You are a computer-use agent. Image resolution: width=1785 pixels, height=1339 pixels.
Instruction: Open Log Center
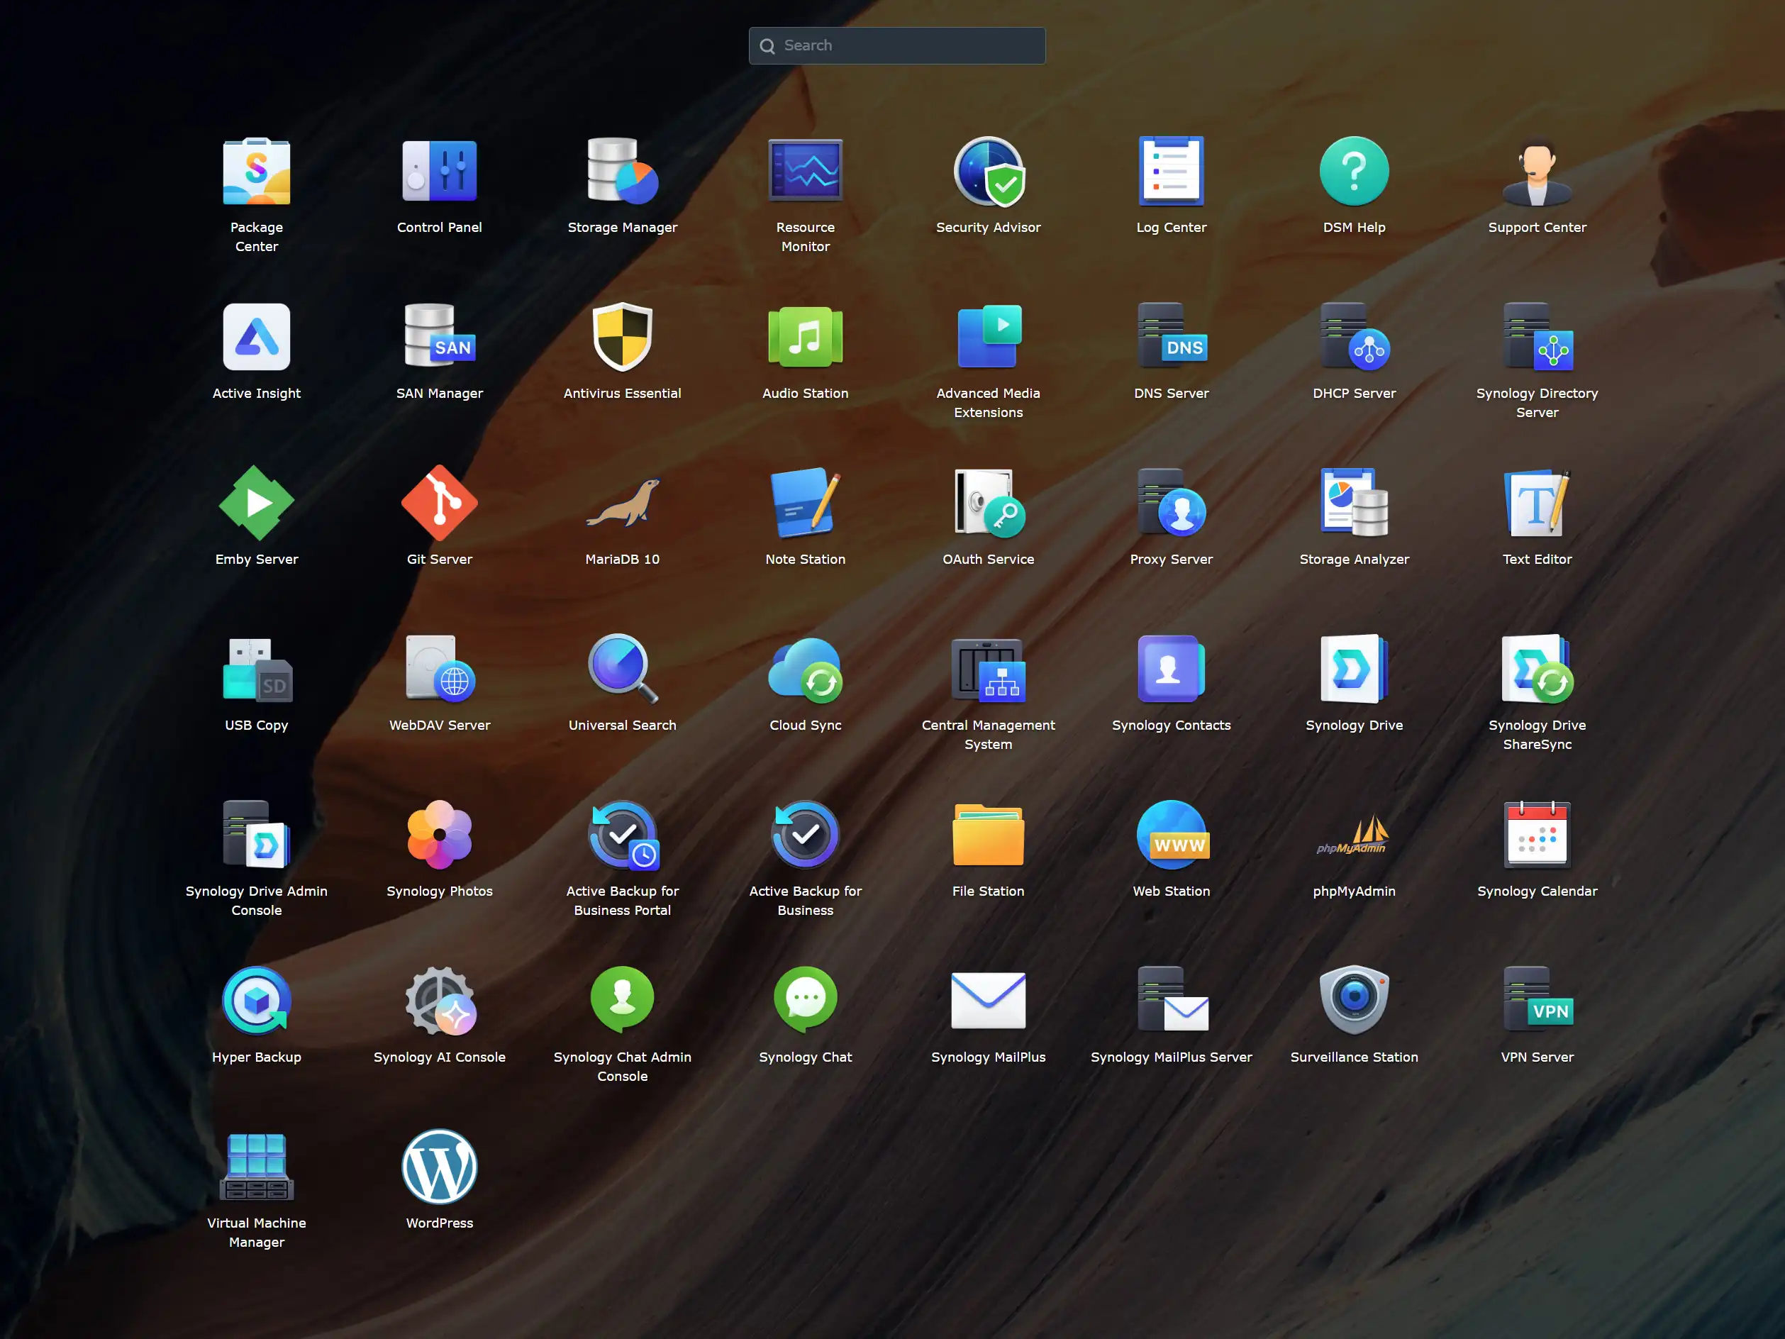[1171, 172]
